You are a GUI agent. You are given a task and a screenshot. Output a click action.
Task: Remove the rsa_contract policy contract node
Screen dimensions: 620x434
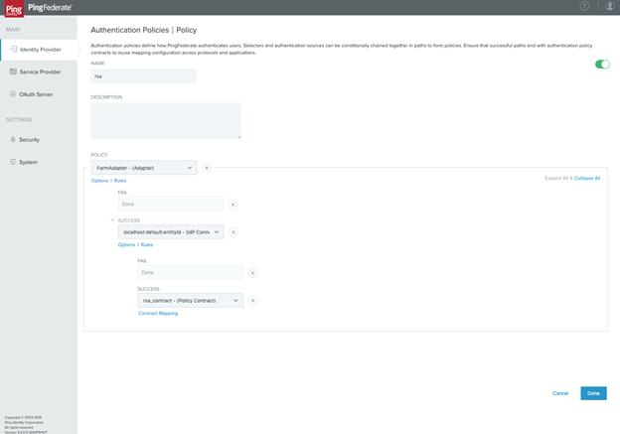[x=252, y=301]
